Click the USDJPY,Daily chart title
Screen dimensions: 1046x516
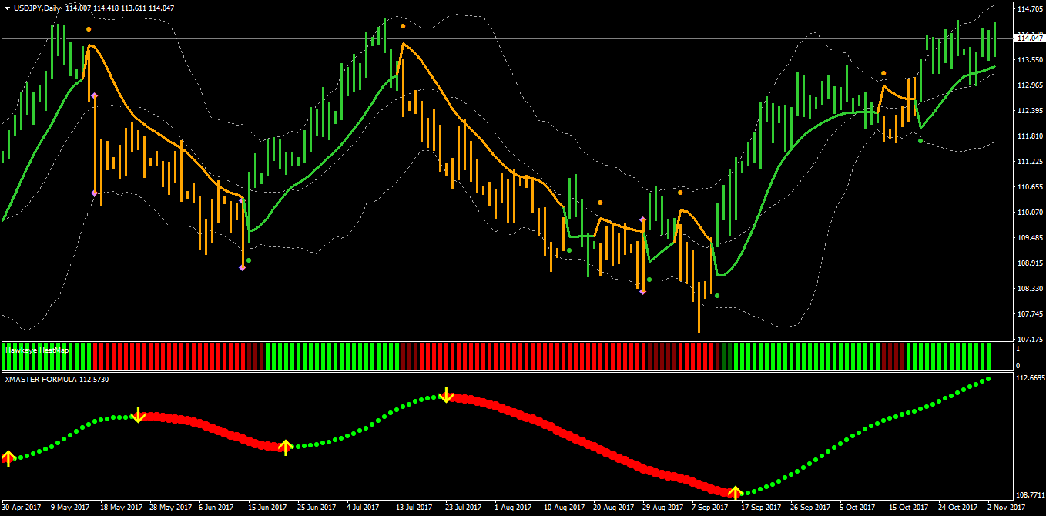click(39, 8)
